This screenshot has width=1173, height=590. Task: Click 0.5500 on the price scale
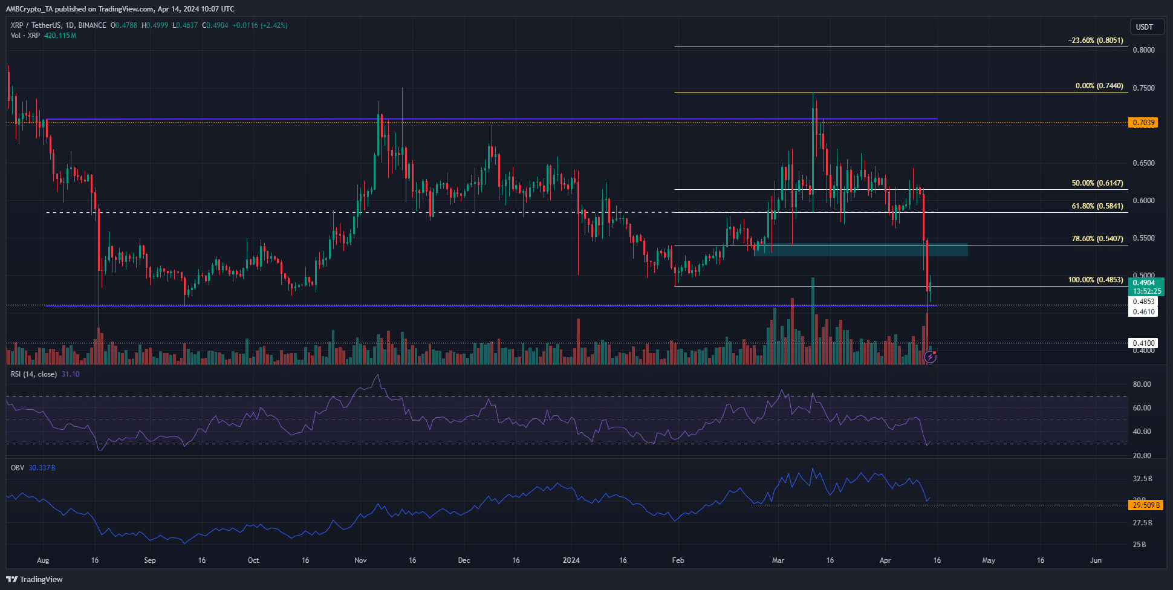(1144, 238)
